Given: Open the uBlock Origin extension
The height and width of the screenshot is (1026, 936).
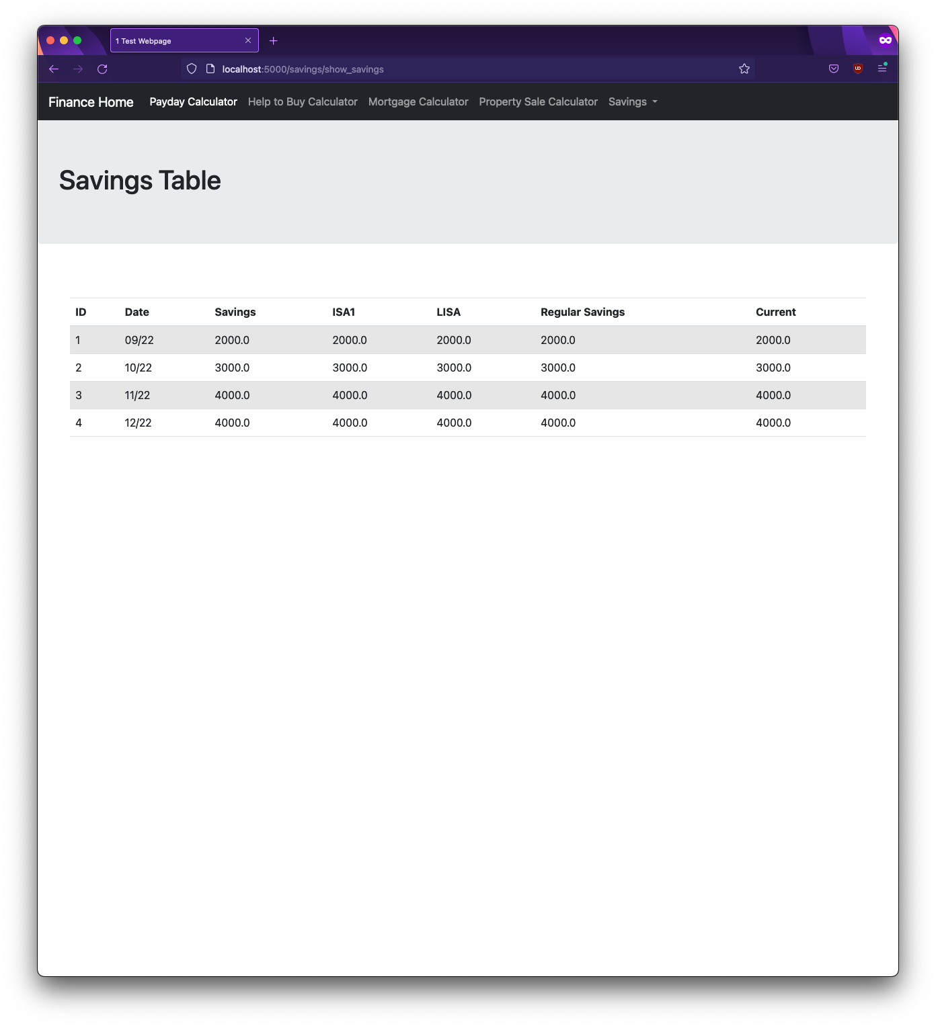Looking at the screenshot, I should [858, 69].
